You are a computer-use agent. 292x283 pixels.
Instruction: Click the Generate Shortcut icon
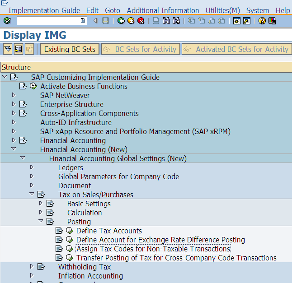247,21
